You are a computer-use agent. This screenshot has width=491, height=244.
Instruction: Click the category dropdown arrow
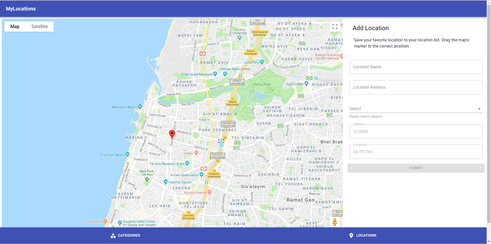[x=479, y=109]
